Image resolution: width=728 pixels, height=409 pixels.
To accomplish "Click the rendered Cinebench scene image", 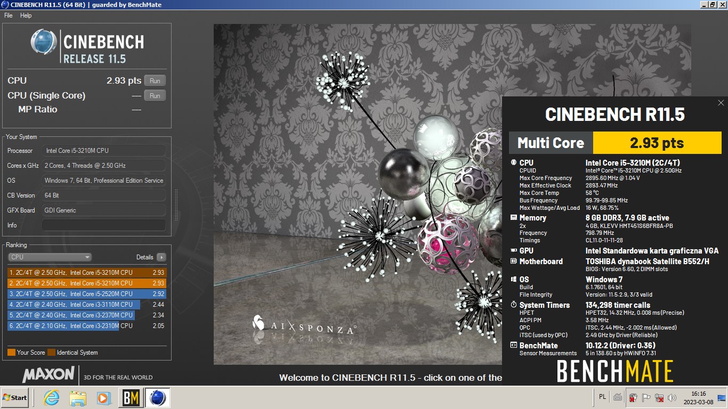I will tap(358, 194).
